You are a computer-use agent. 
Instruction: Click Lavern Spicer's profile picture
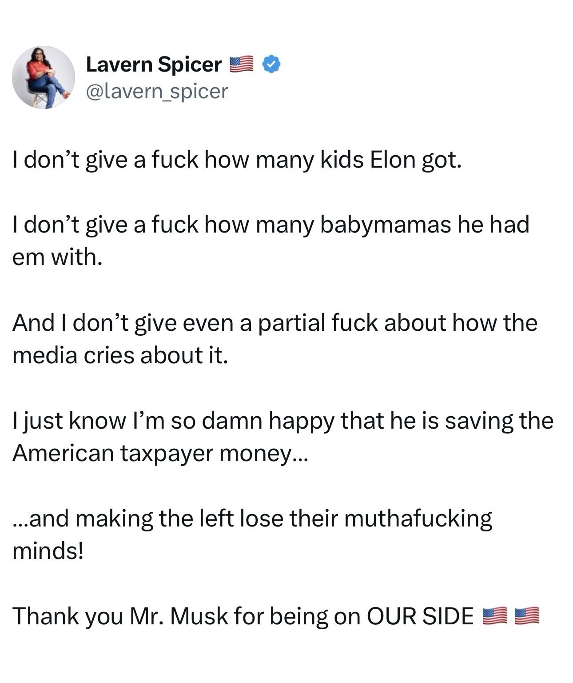43,77
